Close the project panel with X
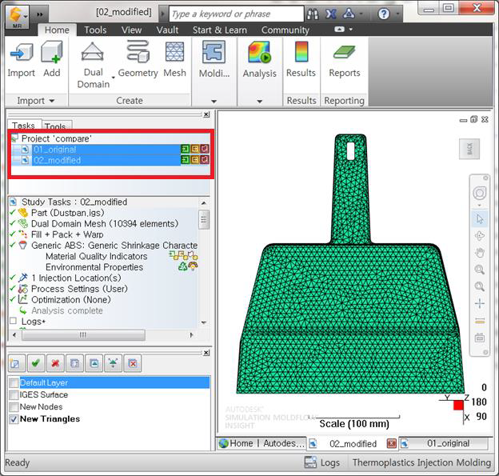The height and width of the screenshot is (476, 499). pos(206,114)
